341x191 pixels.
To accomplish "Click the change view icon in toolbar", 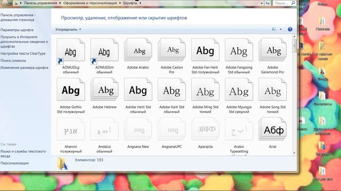I will pos(274,29).
